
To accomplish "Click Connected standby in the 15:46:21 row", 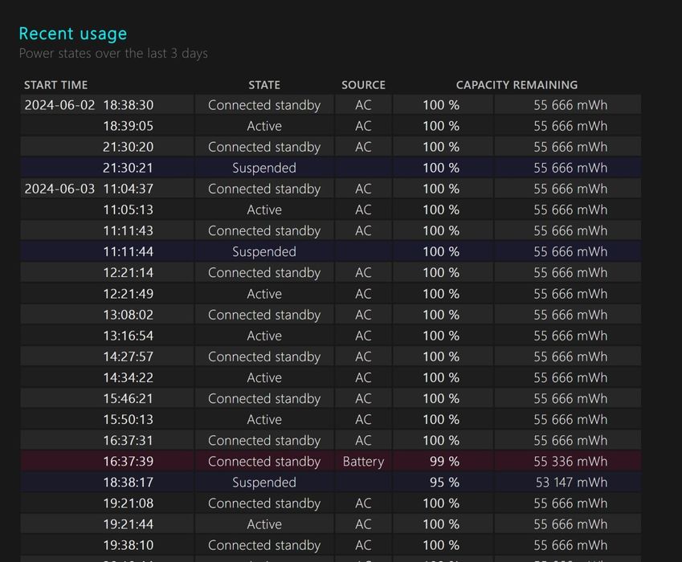I will point(264,399).
